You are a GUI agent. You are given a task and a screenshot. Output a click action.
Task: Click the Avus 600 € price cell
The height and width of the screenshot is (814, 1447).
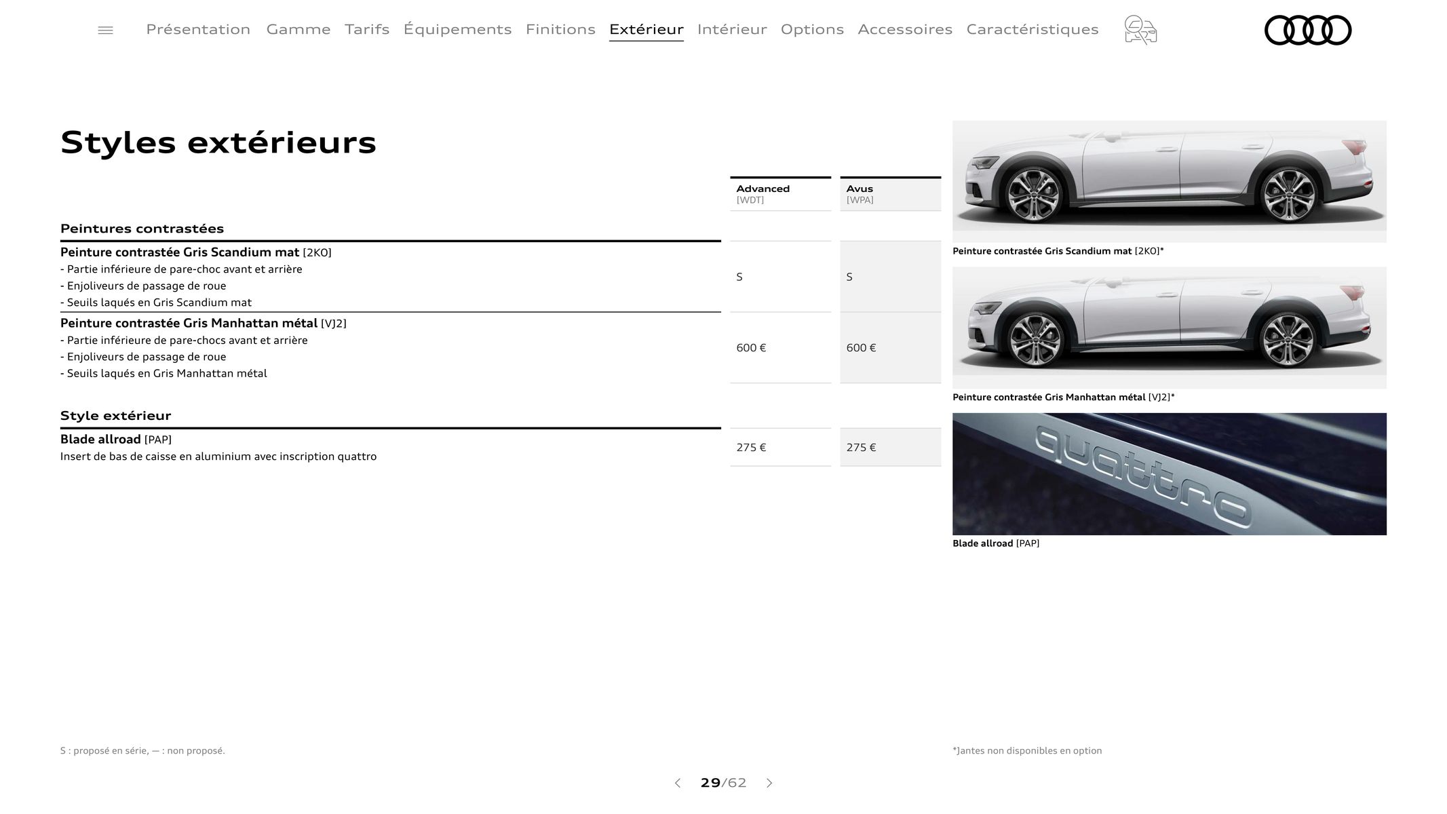890,348
